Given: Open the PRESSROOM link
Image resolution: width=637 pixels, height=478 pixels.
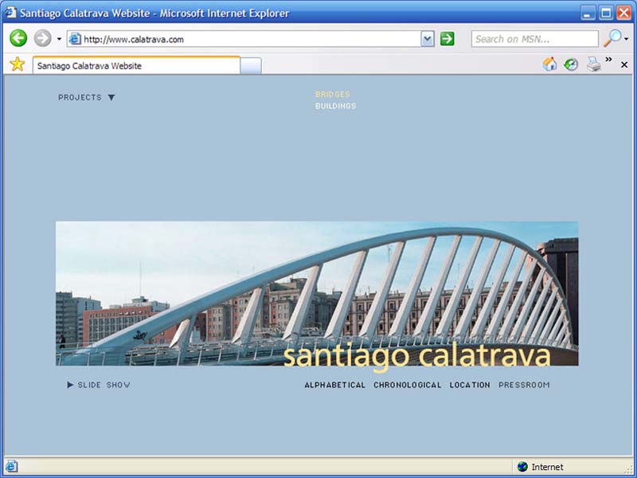Looking at the screenshot, I should pyautogui.click(x=524, y=385).
